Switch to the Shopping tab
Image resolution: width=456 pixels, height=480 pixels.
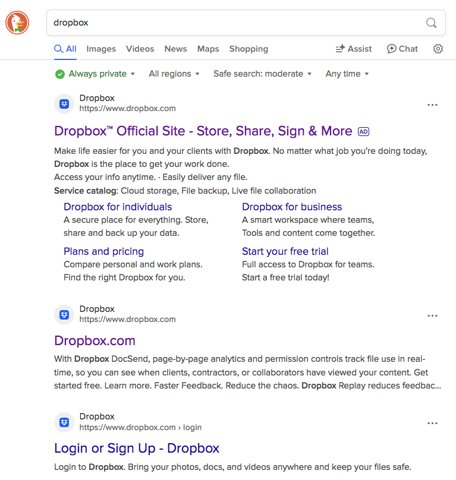coord(249,49)
